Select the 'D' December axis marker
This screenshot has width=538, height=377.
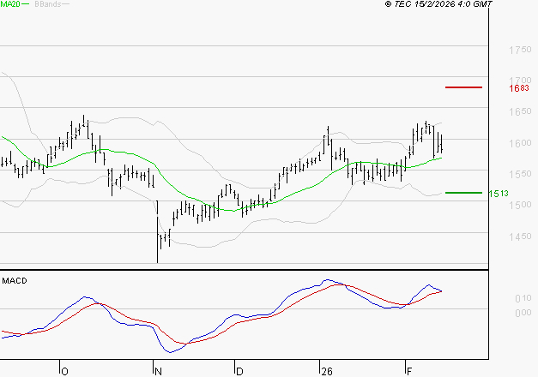239,371
